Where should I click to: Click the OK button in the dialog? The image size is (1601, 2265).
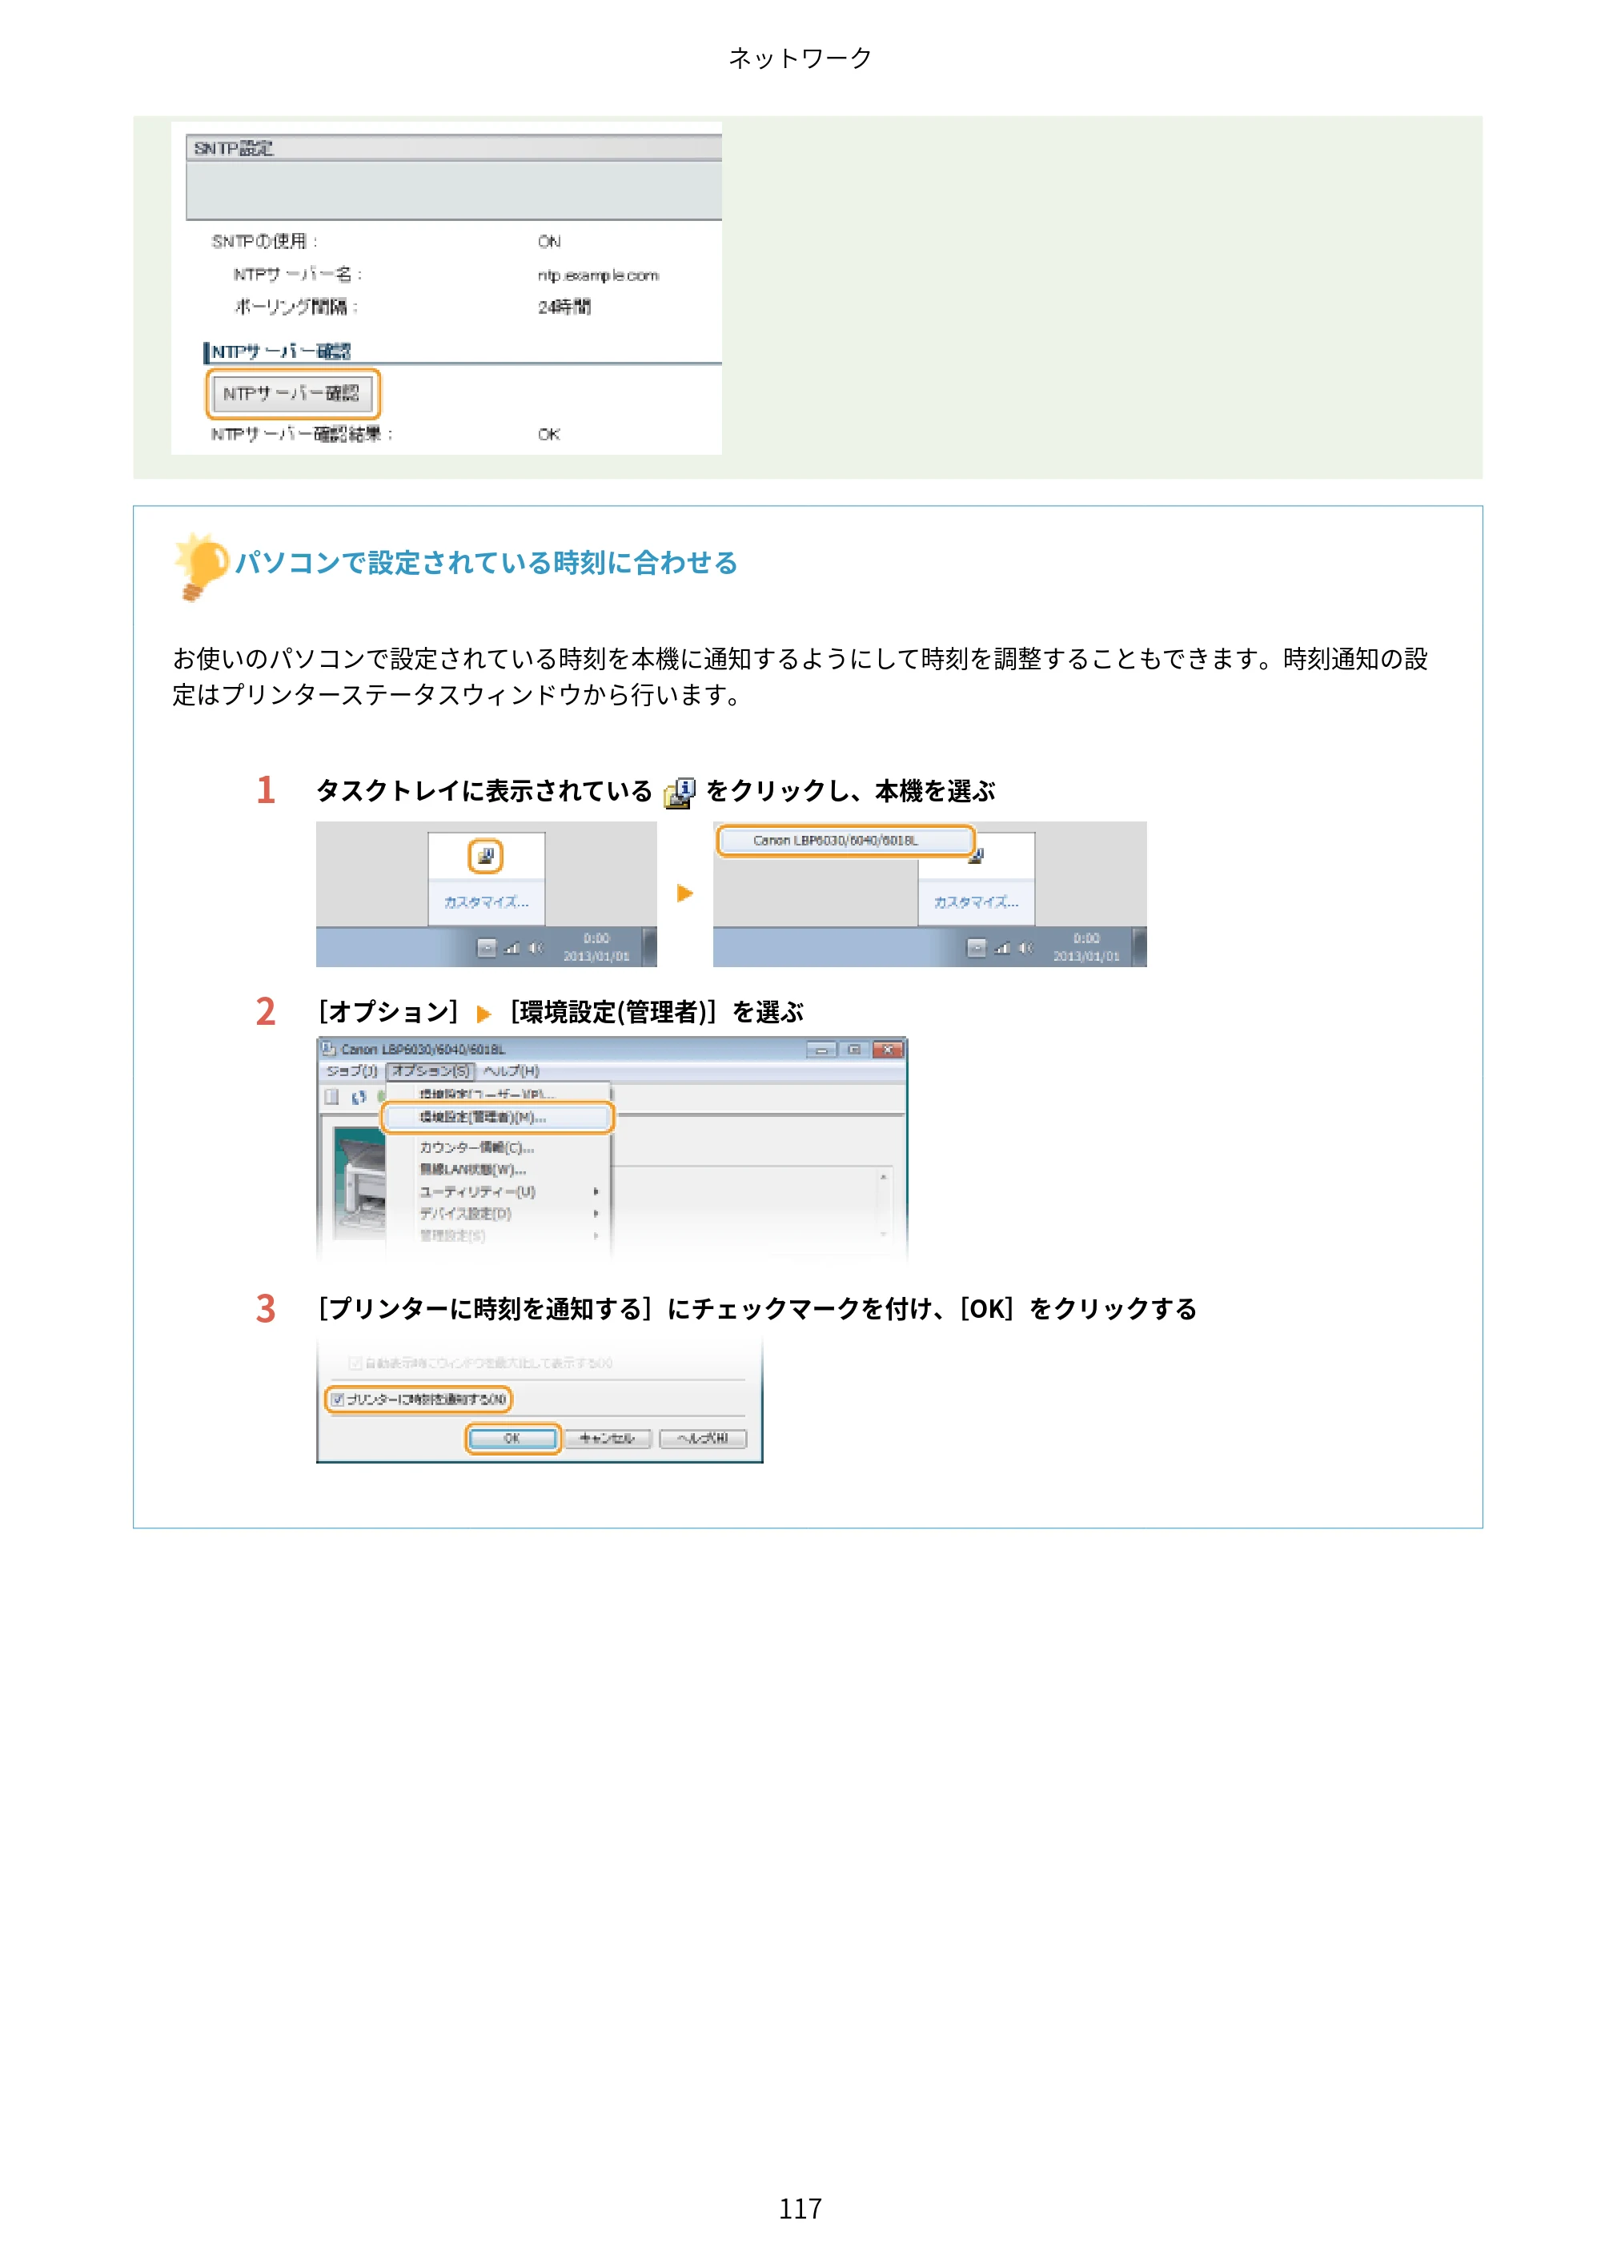[512, 1438]
